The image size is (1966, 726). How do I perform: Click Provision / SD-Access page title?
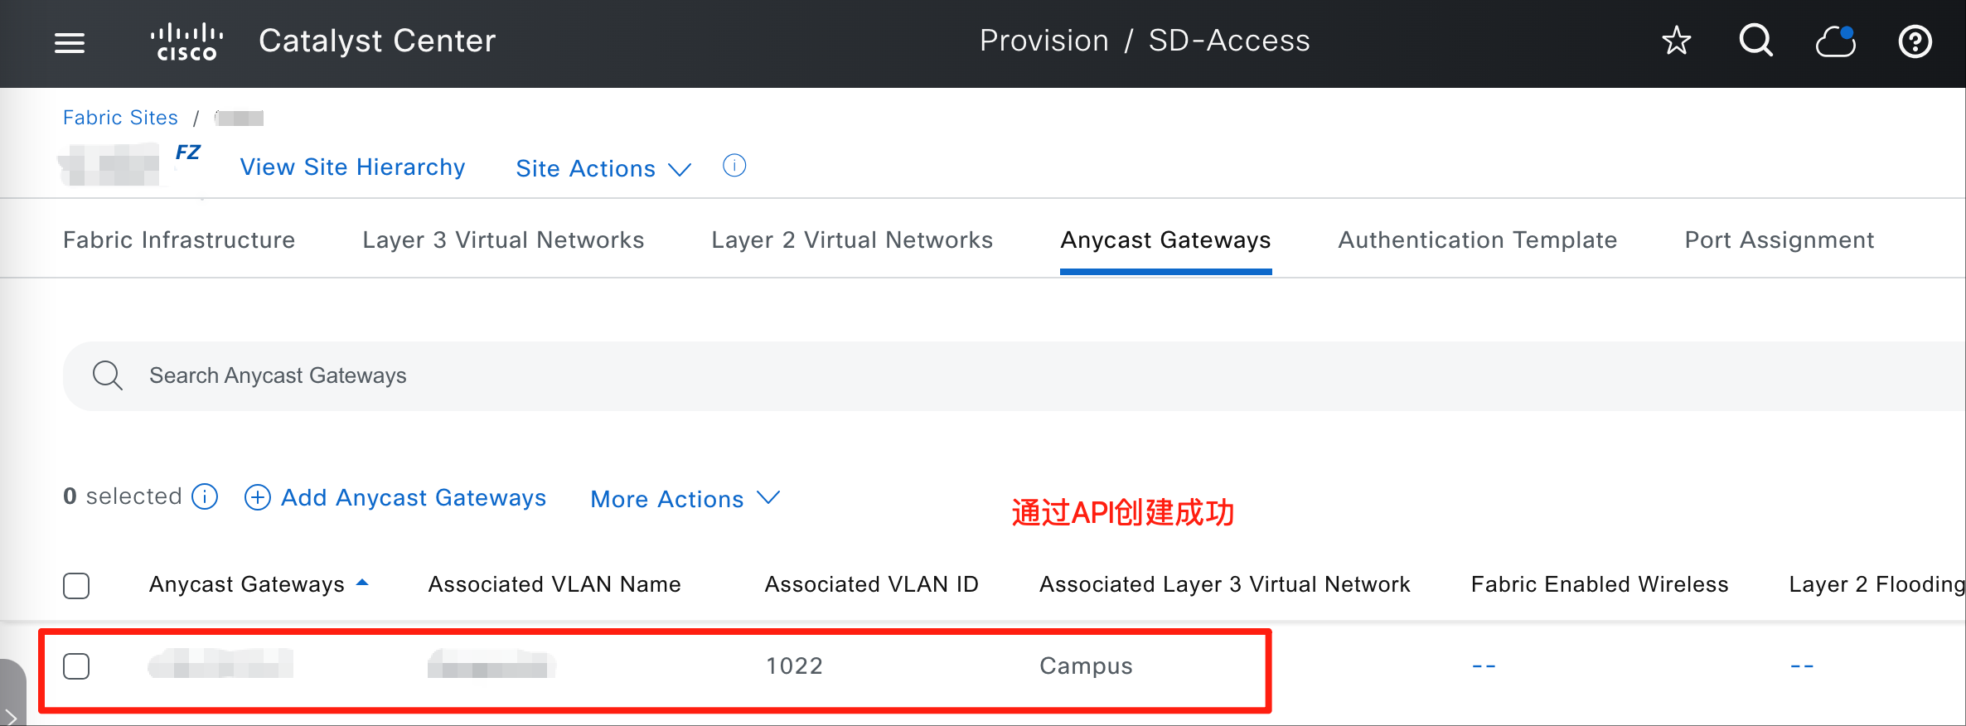1145,41
